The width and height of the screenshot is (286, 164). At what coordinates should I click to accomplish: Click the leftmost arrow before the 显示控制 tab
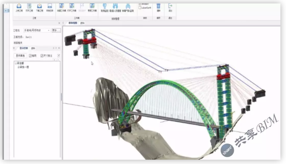(x=14, y=48)
